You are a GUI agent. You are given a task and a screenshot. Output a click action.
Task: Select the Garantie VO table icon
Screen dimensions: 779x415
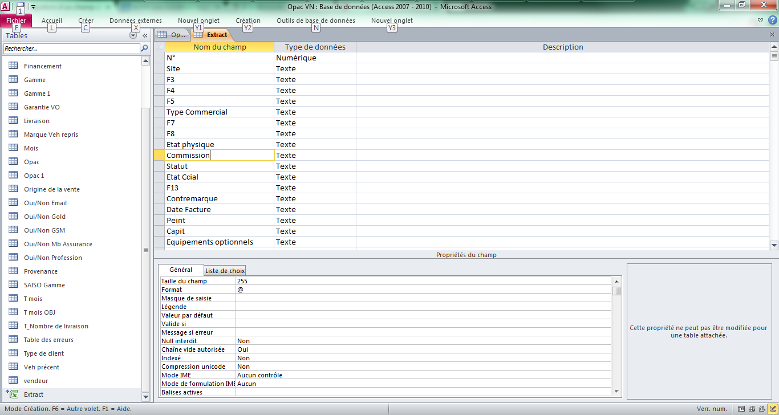(x=13, y=107)
